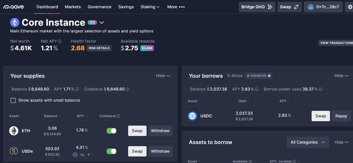Click the APY, variable info icon

[294, 161]
